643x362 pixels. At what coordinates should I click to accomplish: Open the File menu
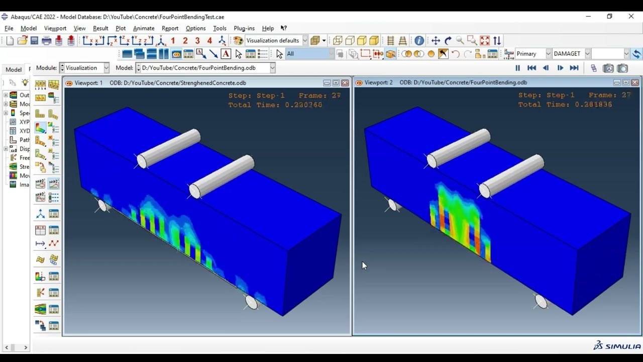click(9, 28)
